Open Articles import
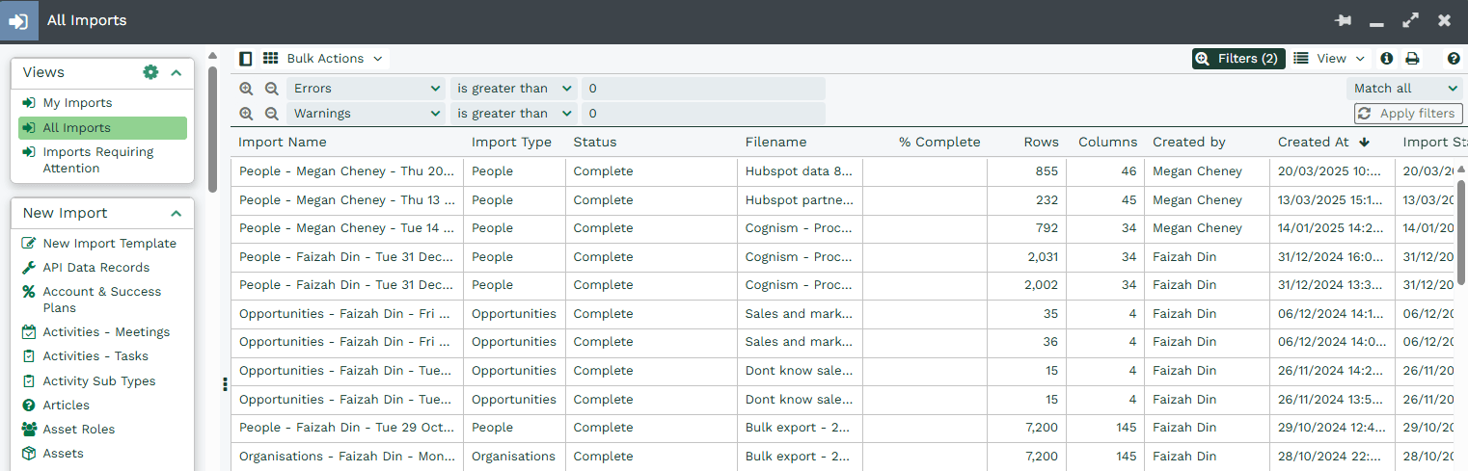This screenshot has width=1468, height=471. click(x=66, y=406)
